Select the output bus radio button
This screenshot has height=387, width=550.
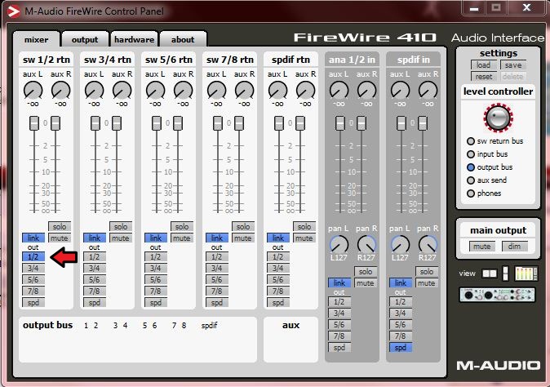click(471, 167)
